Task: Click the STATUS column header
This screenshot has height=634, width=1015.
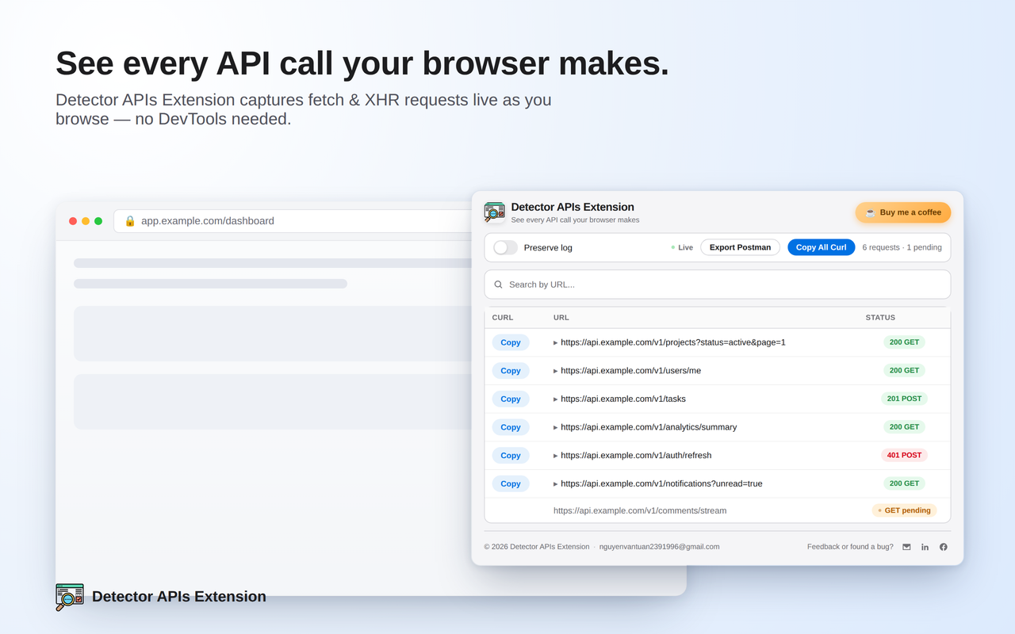Action: click(880, 318)
